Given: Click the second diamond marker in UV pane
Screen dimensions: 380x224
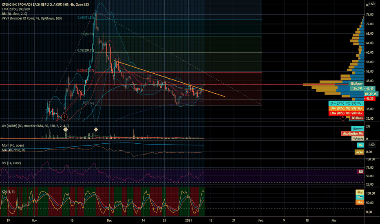Looking at the screenshot, I should (96, 130).
